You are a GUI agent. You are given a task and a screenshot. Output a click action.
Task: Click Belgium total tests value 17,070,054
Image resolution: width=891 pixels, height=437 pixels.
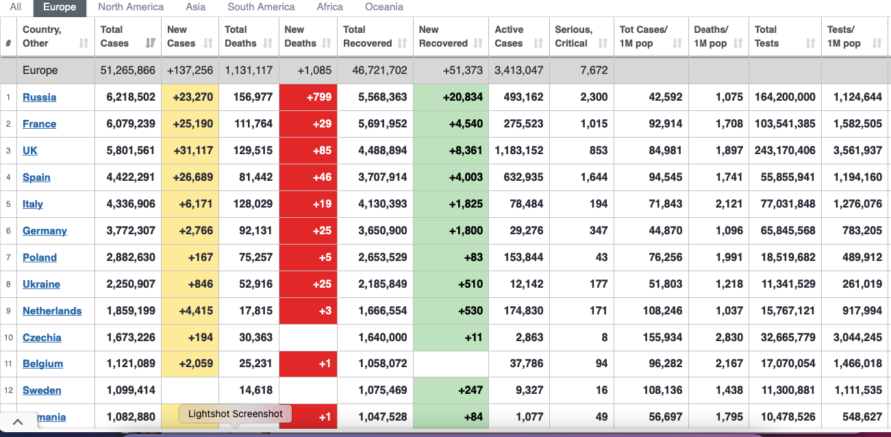point(788,364)
